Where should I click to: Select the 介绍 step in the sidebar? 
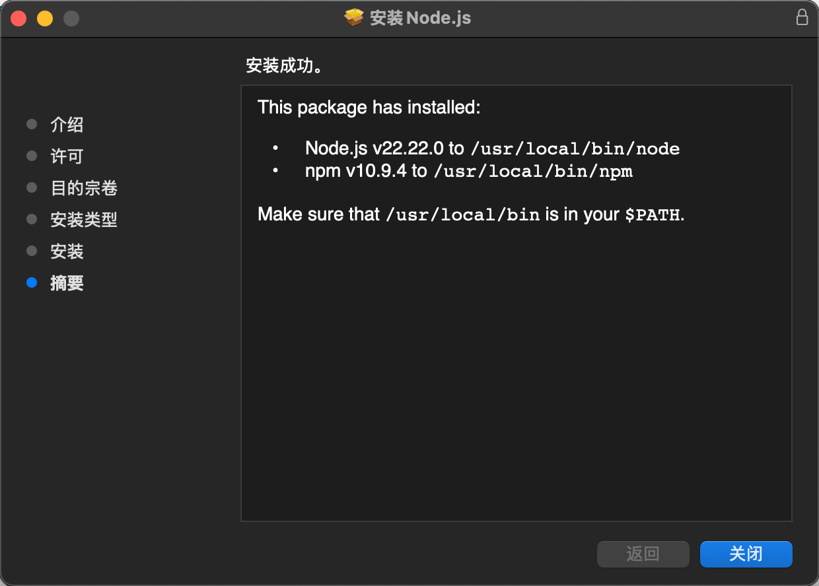tap(67, 125)
